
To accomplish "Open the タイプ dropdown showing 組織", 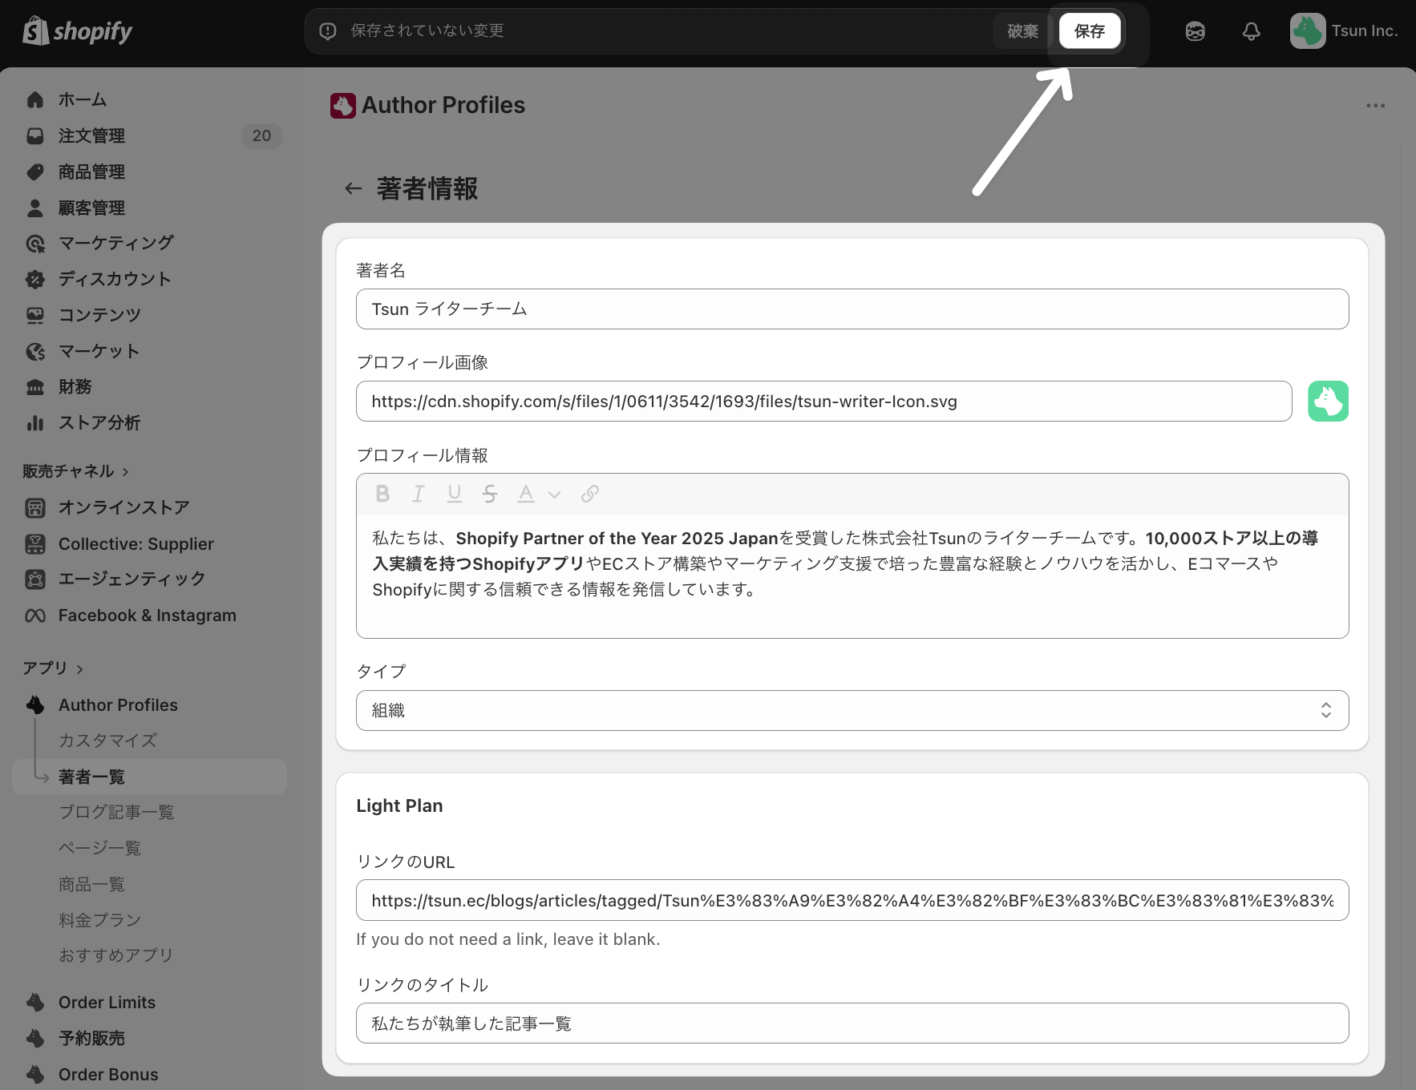I will (x=852, y=710).
